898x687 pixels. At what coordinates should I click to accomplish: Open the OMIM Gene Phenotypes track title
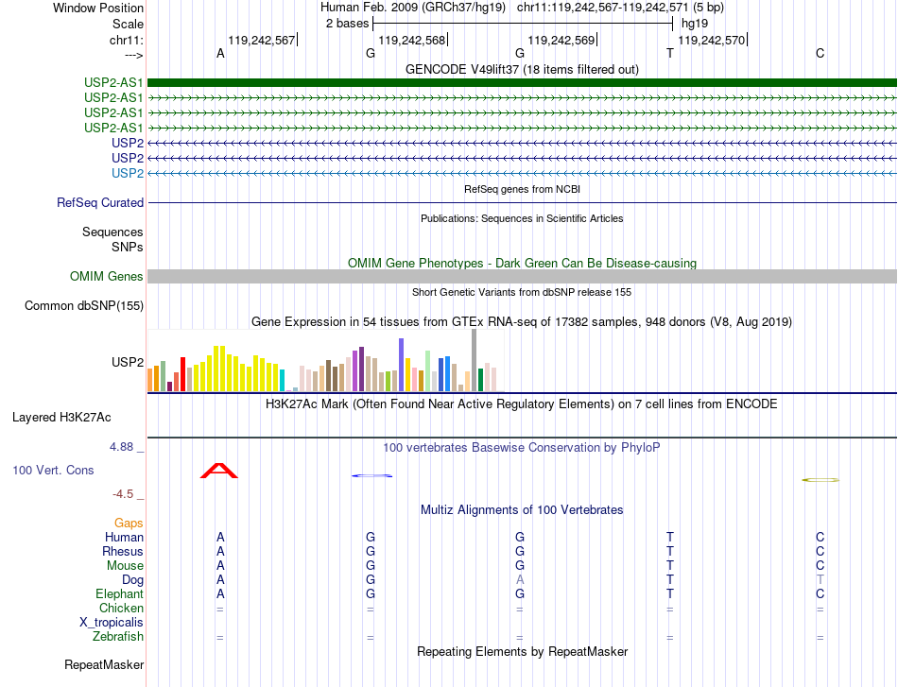pos(522,263)
